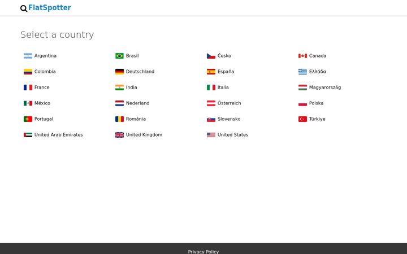Select the United States text link
This screenshot has height=254, width=407.
click(x=233, y=135)
